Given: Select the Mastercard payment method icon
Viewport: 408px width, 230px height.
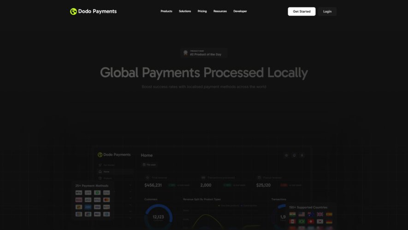Looking at the screenshot, I should tap(106, 200).
